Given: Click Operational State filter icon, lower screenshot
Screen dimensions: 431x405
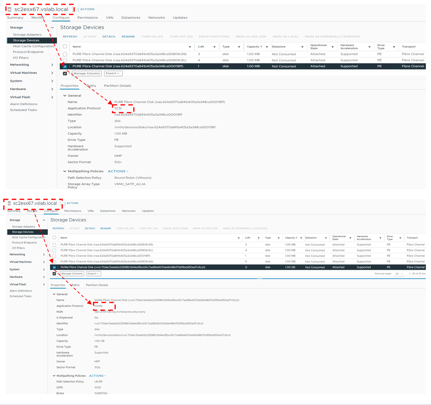Looking at the screenshot, I should point(351,238).
